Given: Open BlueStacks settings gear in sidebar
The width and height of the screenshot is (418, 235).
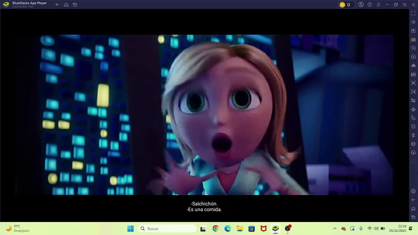Looking at the screenshot, I should pyautogui.click(x=413, y=191).
